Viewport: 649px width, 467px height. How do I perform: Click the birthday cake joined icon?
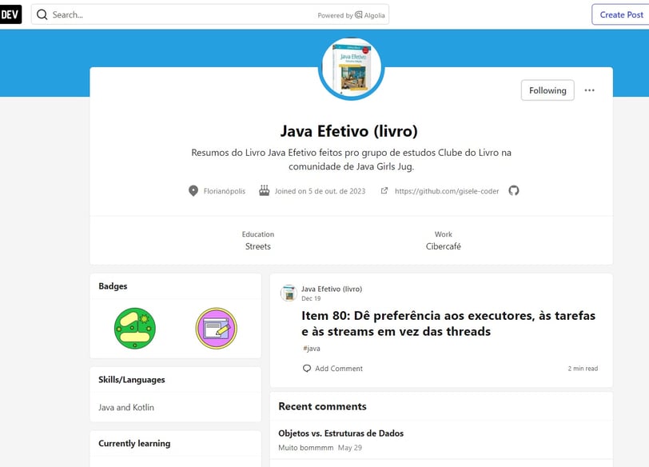[264, 190]
